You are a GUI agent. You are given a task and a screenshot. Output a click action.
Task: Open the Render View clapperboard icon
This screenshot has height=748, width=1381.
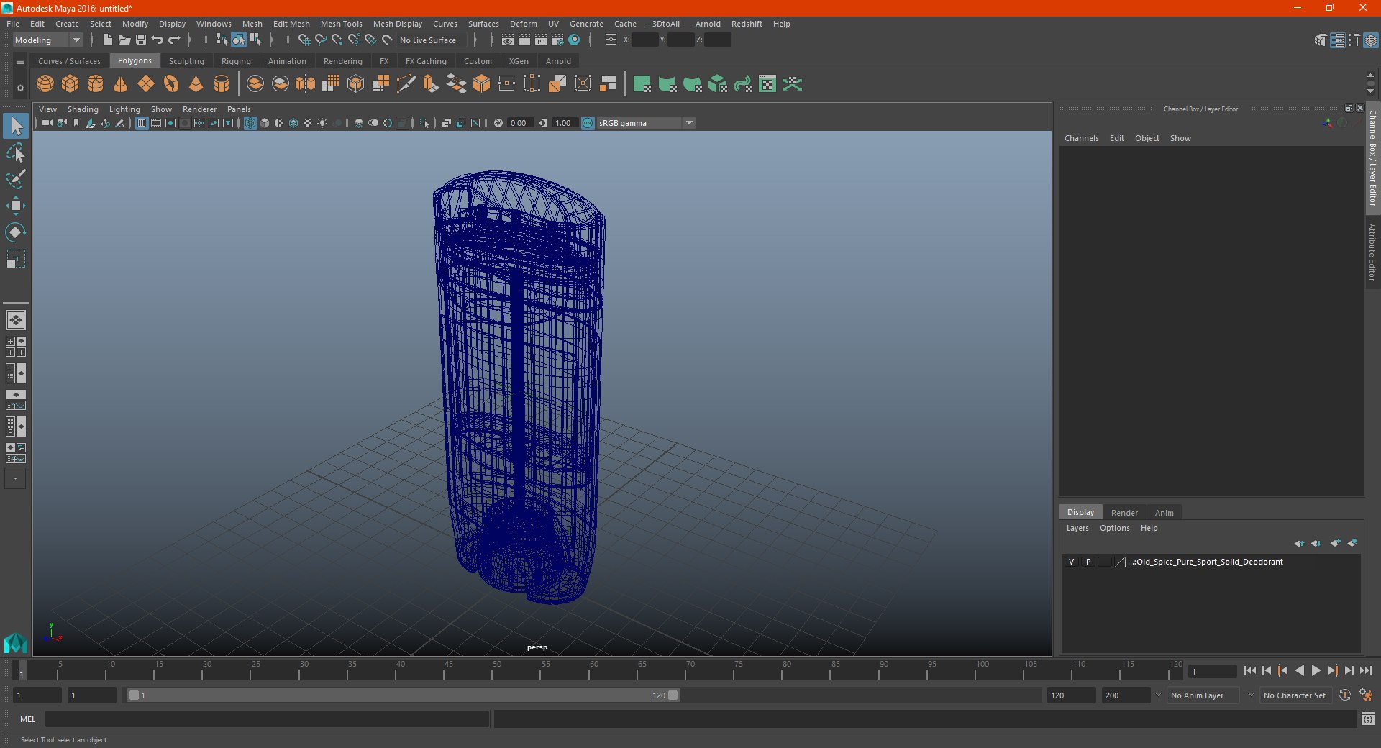pyautogui.click(x=508, y=40)
